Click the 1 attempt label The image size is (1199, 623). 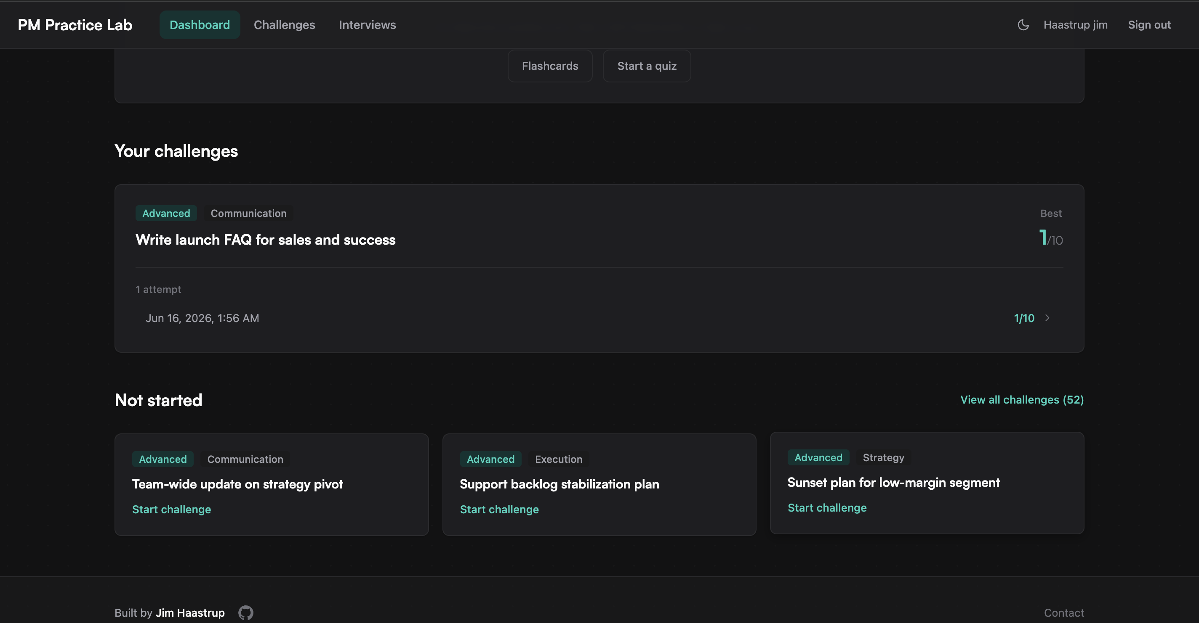coord(158,289)
